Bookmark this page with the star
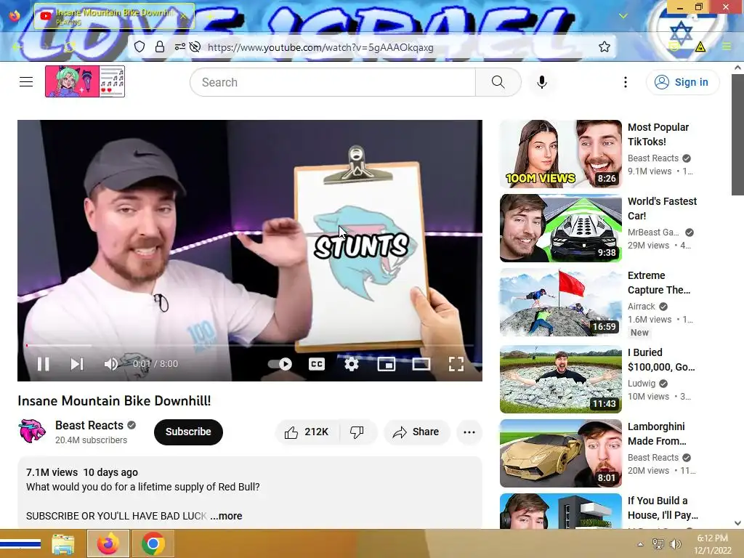Viewport: 744px width, 558px height. [x=604, y=46]
